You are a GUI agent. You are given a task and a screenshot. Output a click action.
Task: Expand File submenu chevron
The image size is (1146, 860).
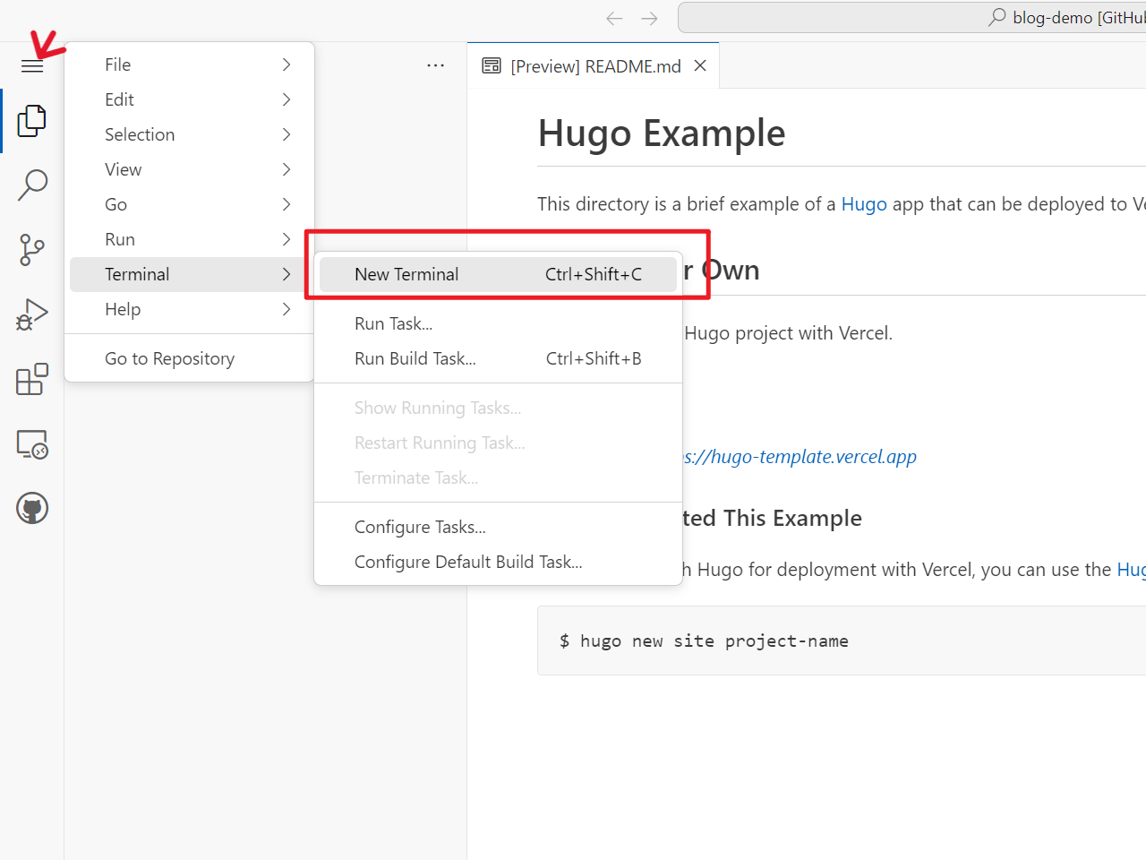[x=286, y=64]
